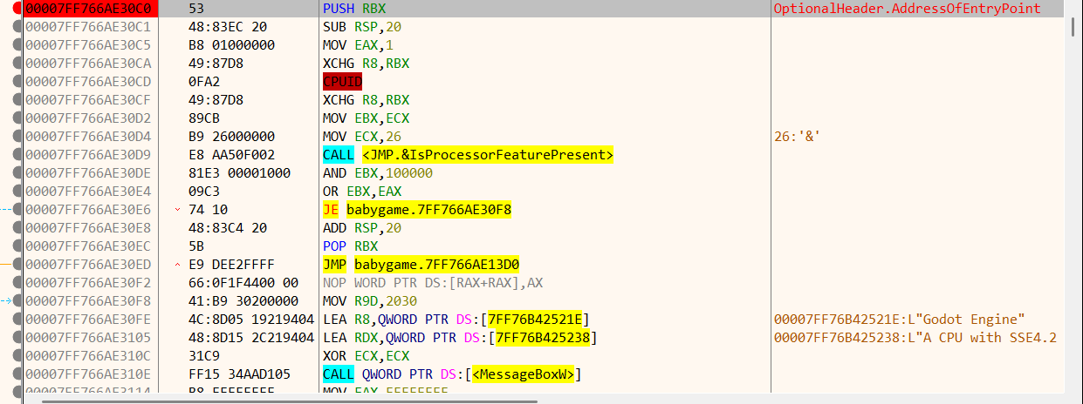Screen dimensions: 1083x404
Task: Click the breakpoint bullet at 00007FF766AE30E6
Action: pos(18,210)
